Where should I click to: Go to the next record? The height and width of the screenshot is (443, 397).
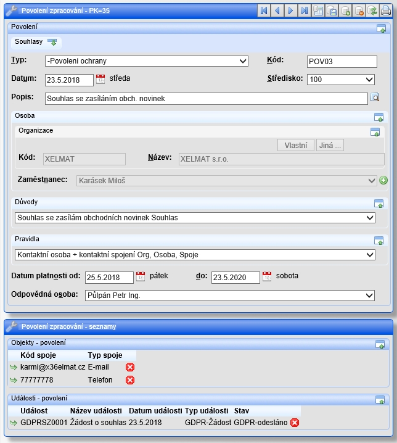tap(291, 11)
